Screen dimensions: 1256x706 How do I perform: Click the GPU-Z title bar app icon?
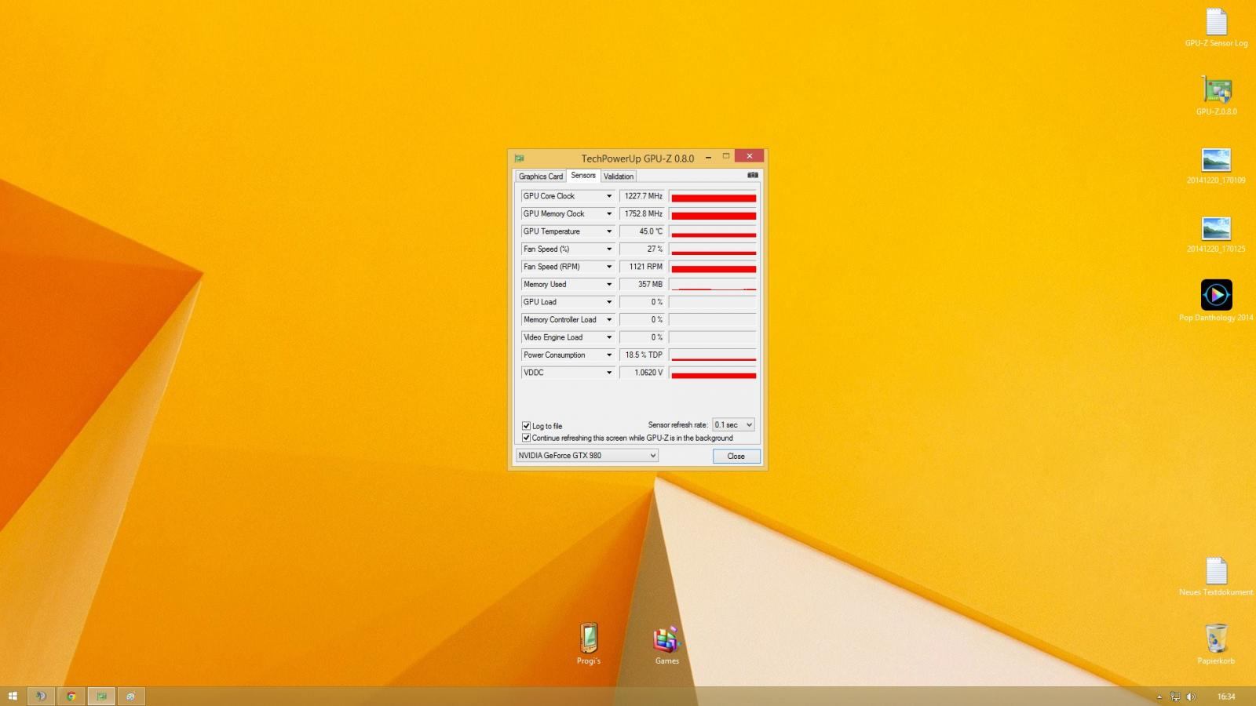(x=519, y=158)
